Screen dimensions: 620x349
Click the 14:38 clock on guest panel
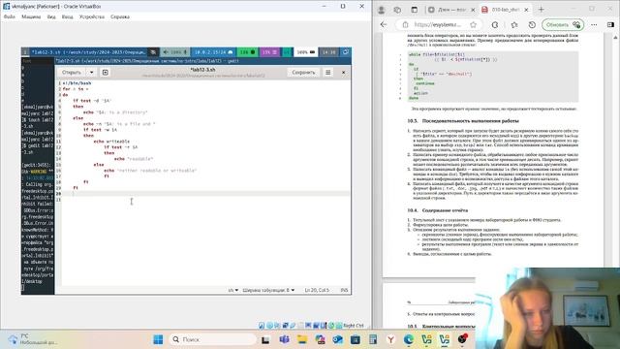coord(328,51)
